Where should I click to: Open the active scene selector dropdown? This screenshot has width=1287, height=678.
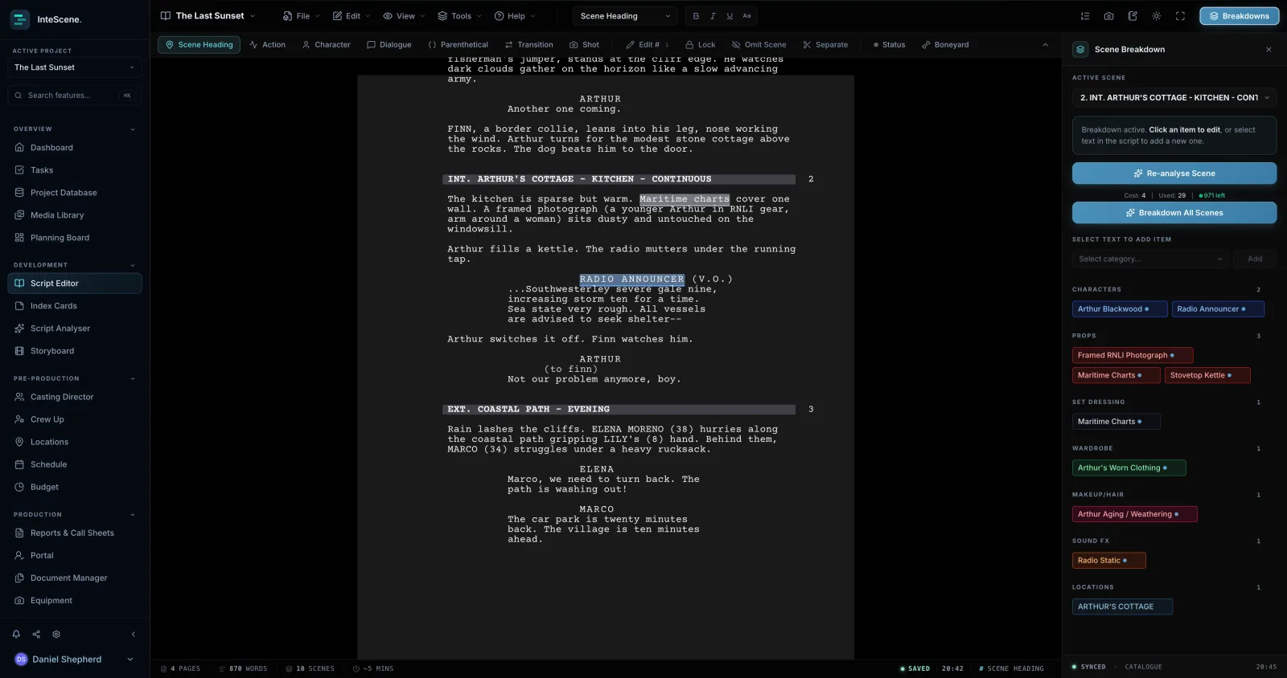[x=1174, y=98]
